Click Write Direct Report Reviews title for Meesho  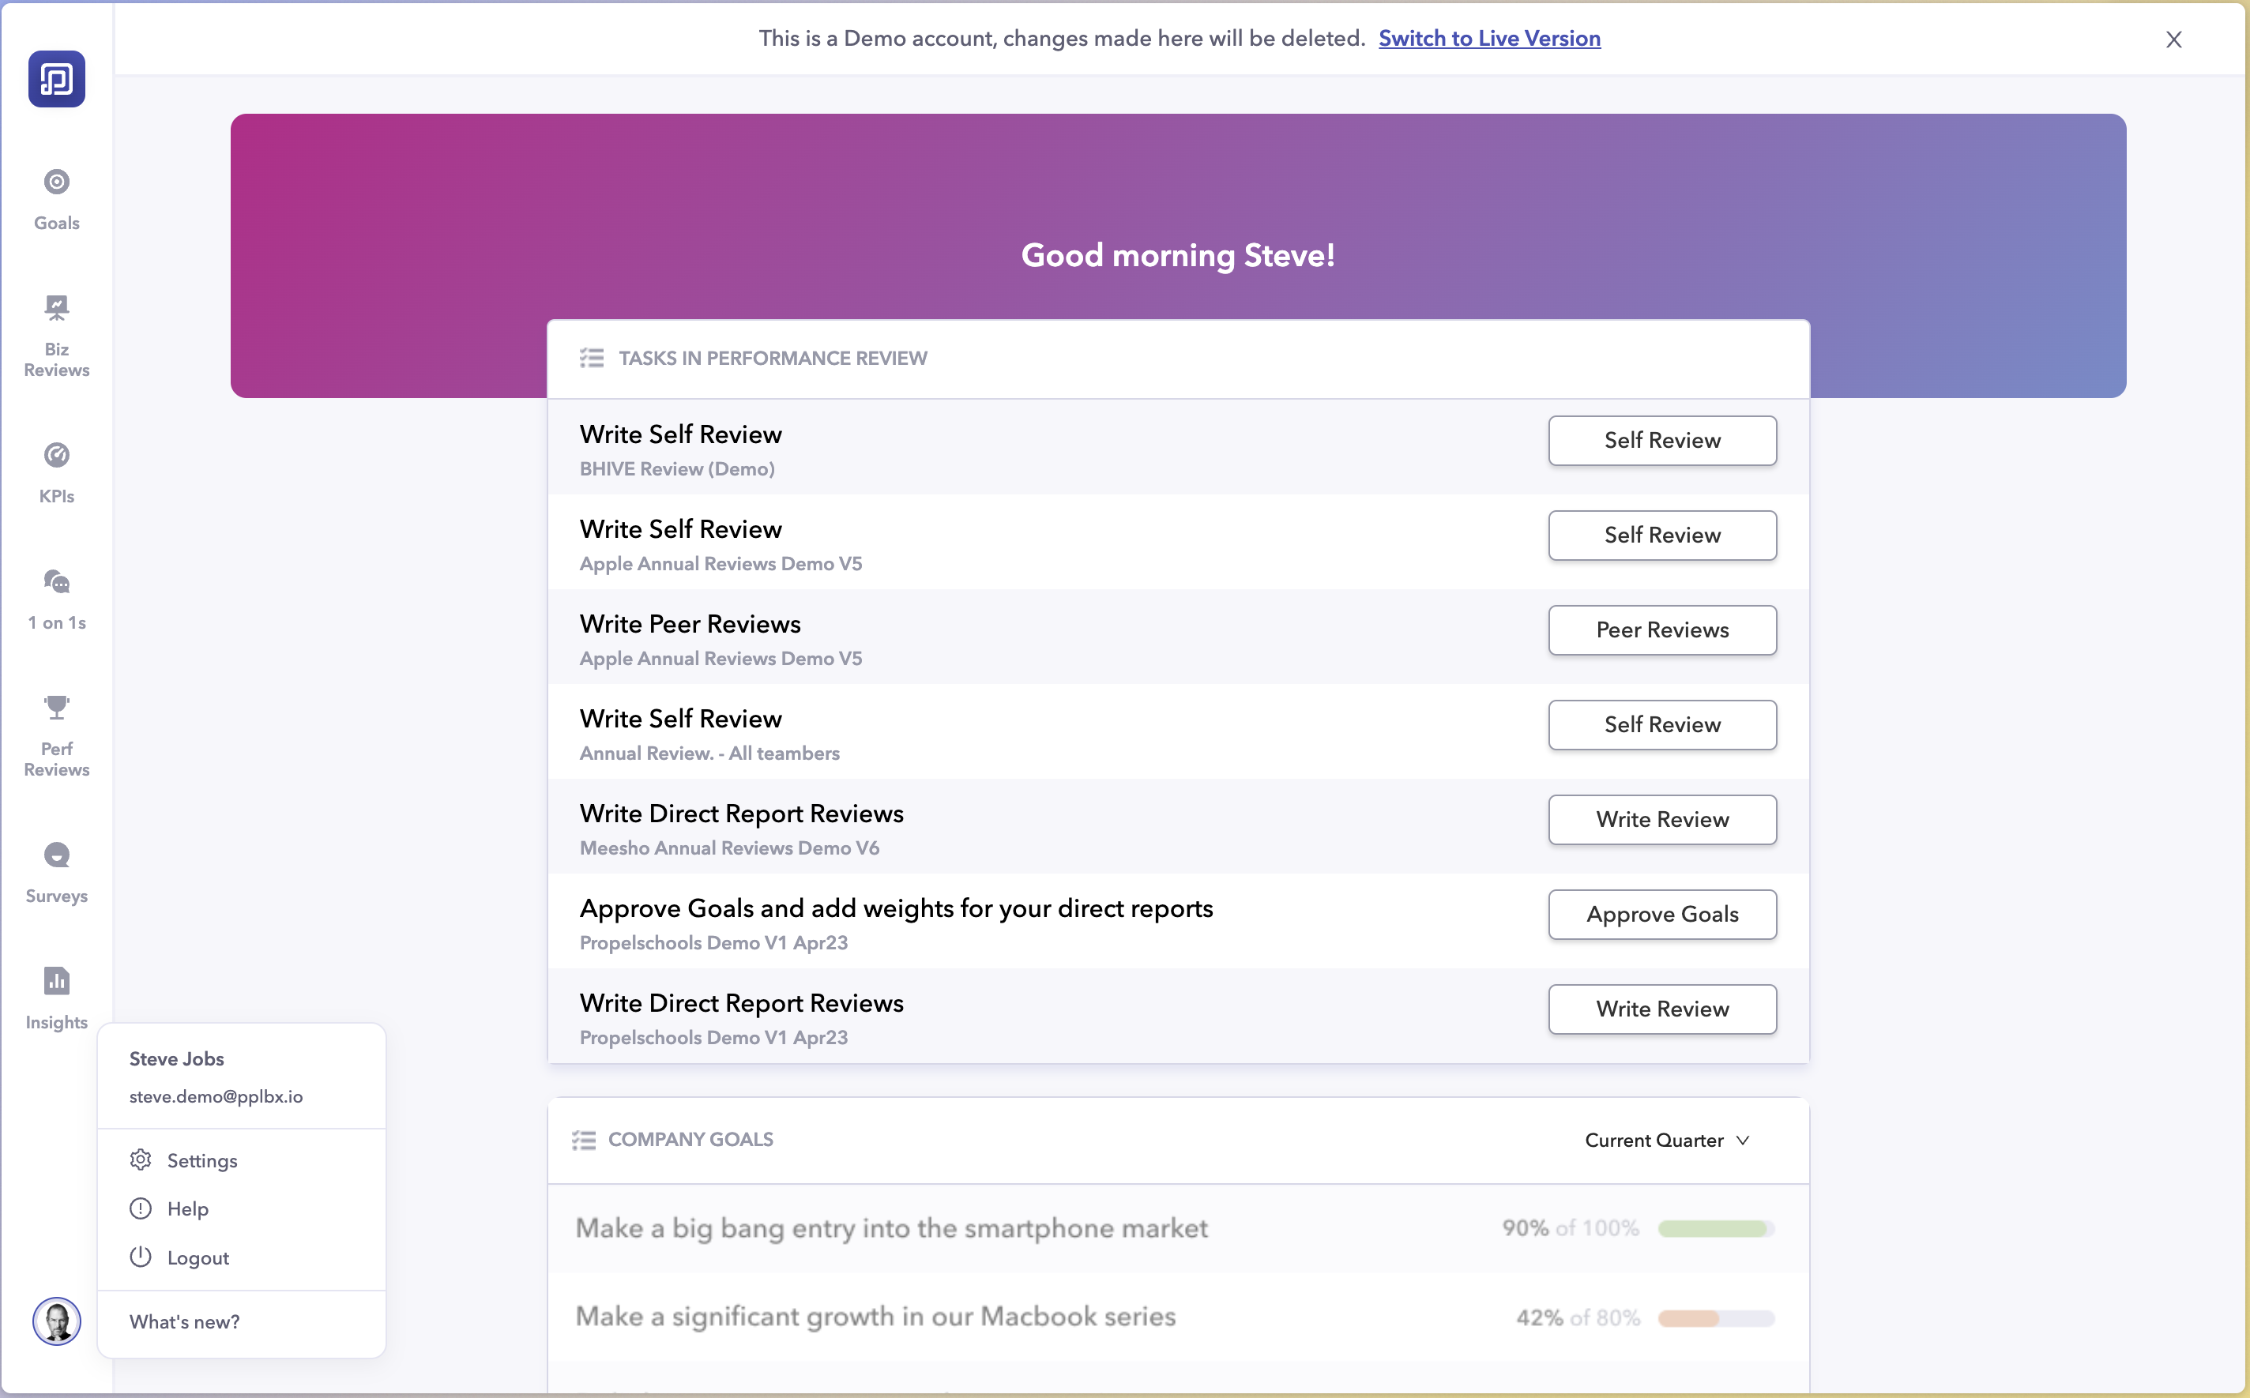tap(742, 814)
